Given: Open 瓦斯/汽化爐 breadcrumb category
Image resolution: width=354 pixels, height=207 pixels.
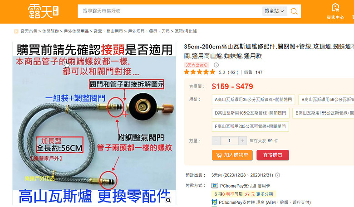Looking at the screenshot, I should (x=186, y=31).
